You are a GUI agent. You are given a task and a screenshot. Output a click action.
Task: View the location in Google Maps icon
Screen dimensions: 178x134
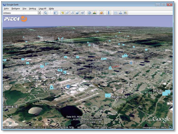[126, 13]
